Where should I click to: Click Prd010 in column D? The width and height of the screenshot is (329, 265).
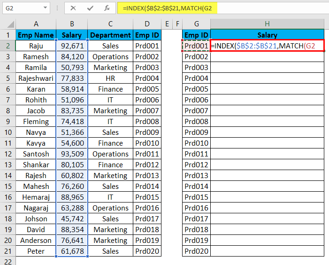[x=147, y=143]
